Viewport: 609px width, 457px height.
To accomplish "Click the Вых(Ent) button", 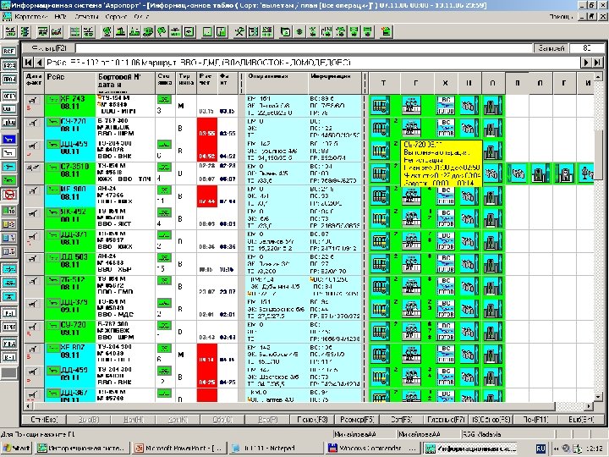I will pyautogui.click(x=580, y=420).
